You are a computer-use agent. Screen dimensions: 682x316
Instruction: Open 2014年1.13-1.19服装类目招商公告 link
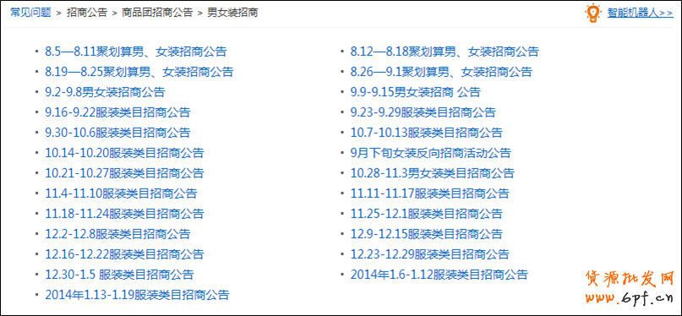tap(137, 295)
